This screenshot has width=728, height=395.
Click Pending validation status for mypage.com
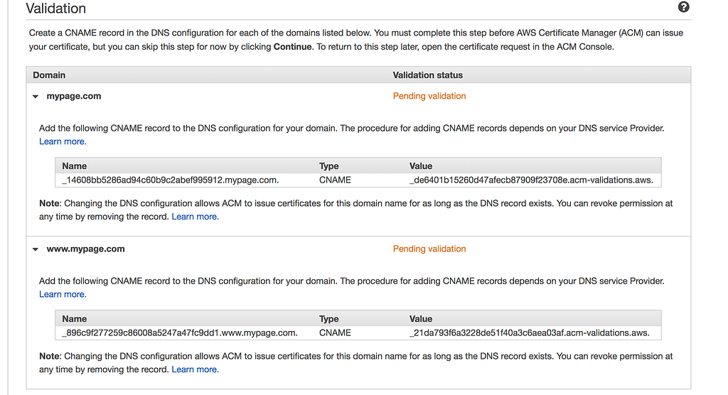point(429,96)
